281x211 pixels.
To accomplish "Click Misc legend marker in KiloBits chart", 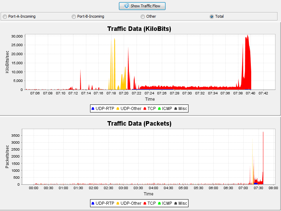I will click(176, 109).
